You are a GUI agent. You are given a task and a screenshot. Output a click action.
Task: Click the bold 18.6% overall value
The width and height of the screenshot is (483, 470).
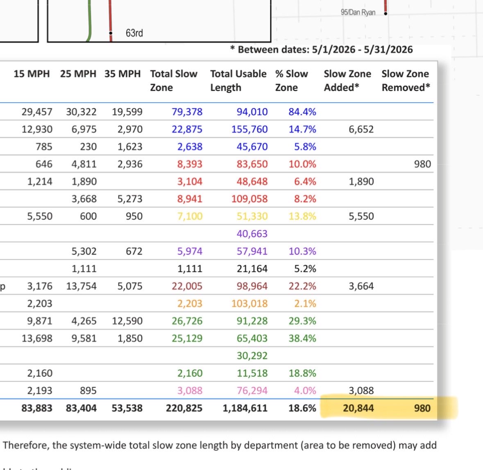coord(302,408)
